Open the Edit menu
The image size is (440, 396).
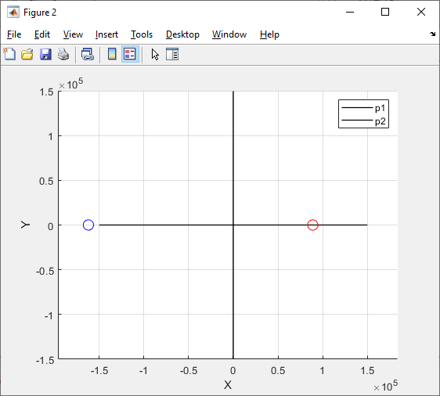pyautogui.click(x=42, y=34)
